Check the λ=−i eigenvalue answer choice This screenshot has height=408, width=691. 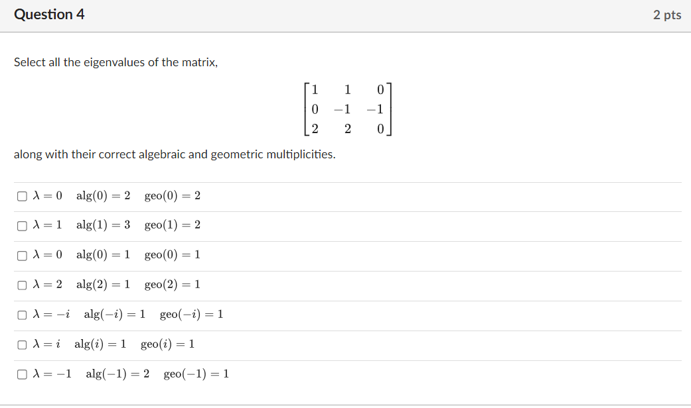click(21, 315)
